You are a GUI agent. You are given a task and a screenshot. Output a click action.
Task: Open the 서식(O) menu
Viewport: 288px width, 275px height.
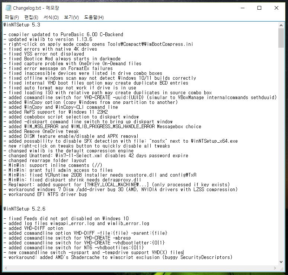pos(51,17)
